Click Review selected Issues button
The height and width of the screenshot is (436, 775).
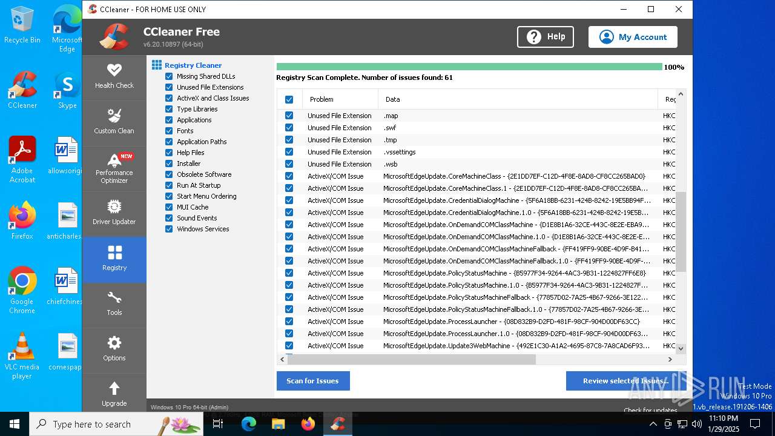coord(625,381)
